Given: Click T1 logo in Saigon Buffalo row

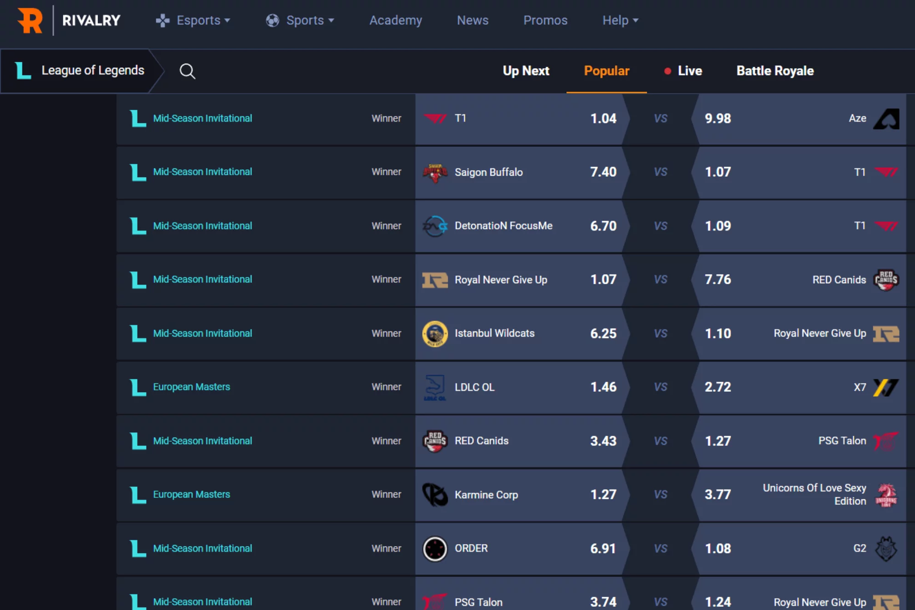Looking at the screenshot, I should 886,172.
